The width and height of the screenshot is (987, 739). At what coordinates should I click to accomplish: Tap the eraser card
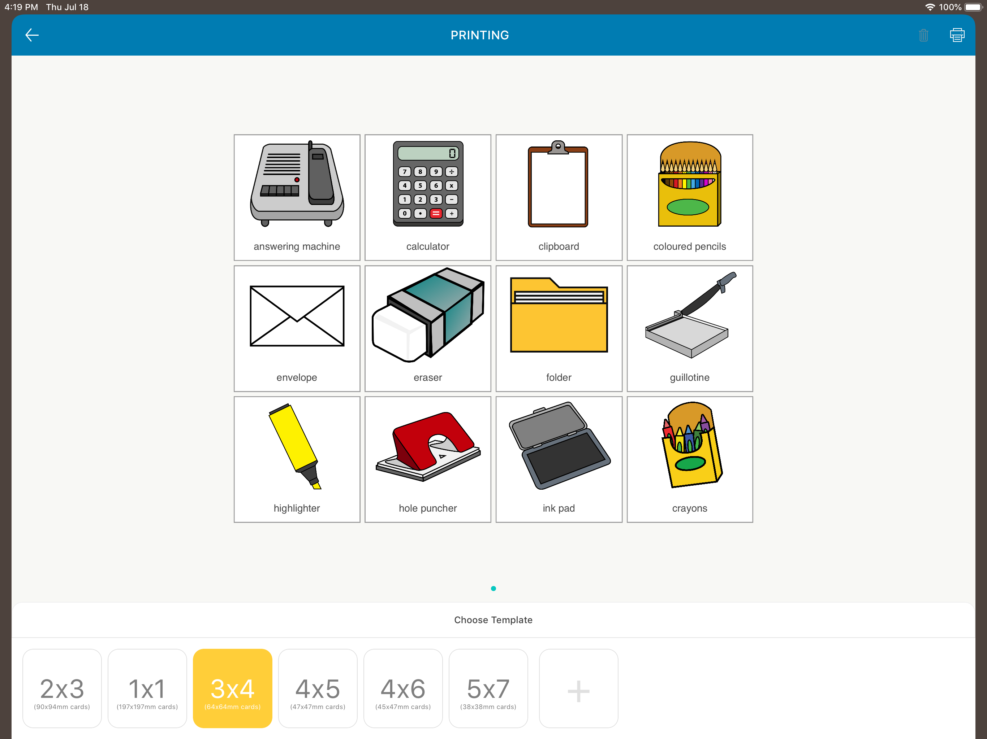[x=427, y=328]
